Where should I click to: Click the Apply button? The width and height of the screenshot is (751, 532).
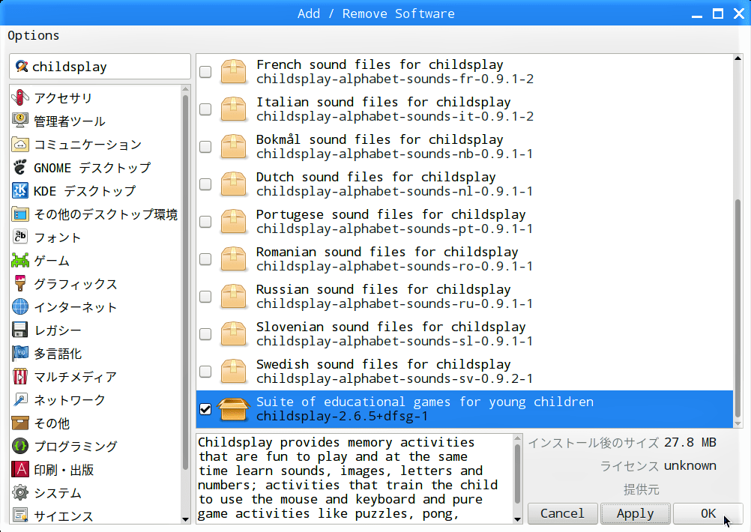click(x=635, y=513)
